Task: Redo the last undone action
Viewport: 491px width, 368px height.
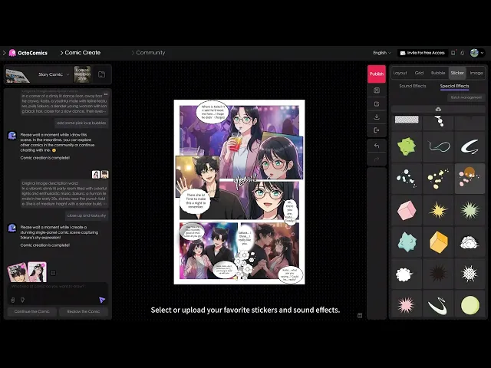Action: click(x=377, y=159)
